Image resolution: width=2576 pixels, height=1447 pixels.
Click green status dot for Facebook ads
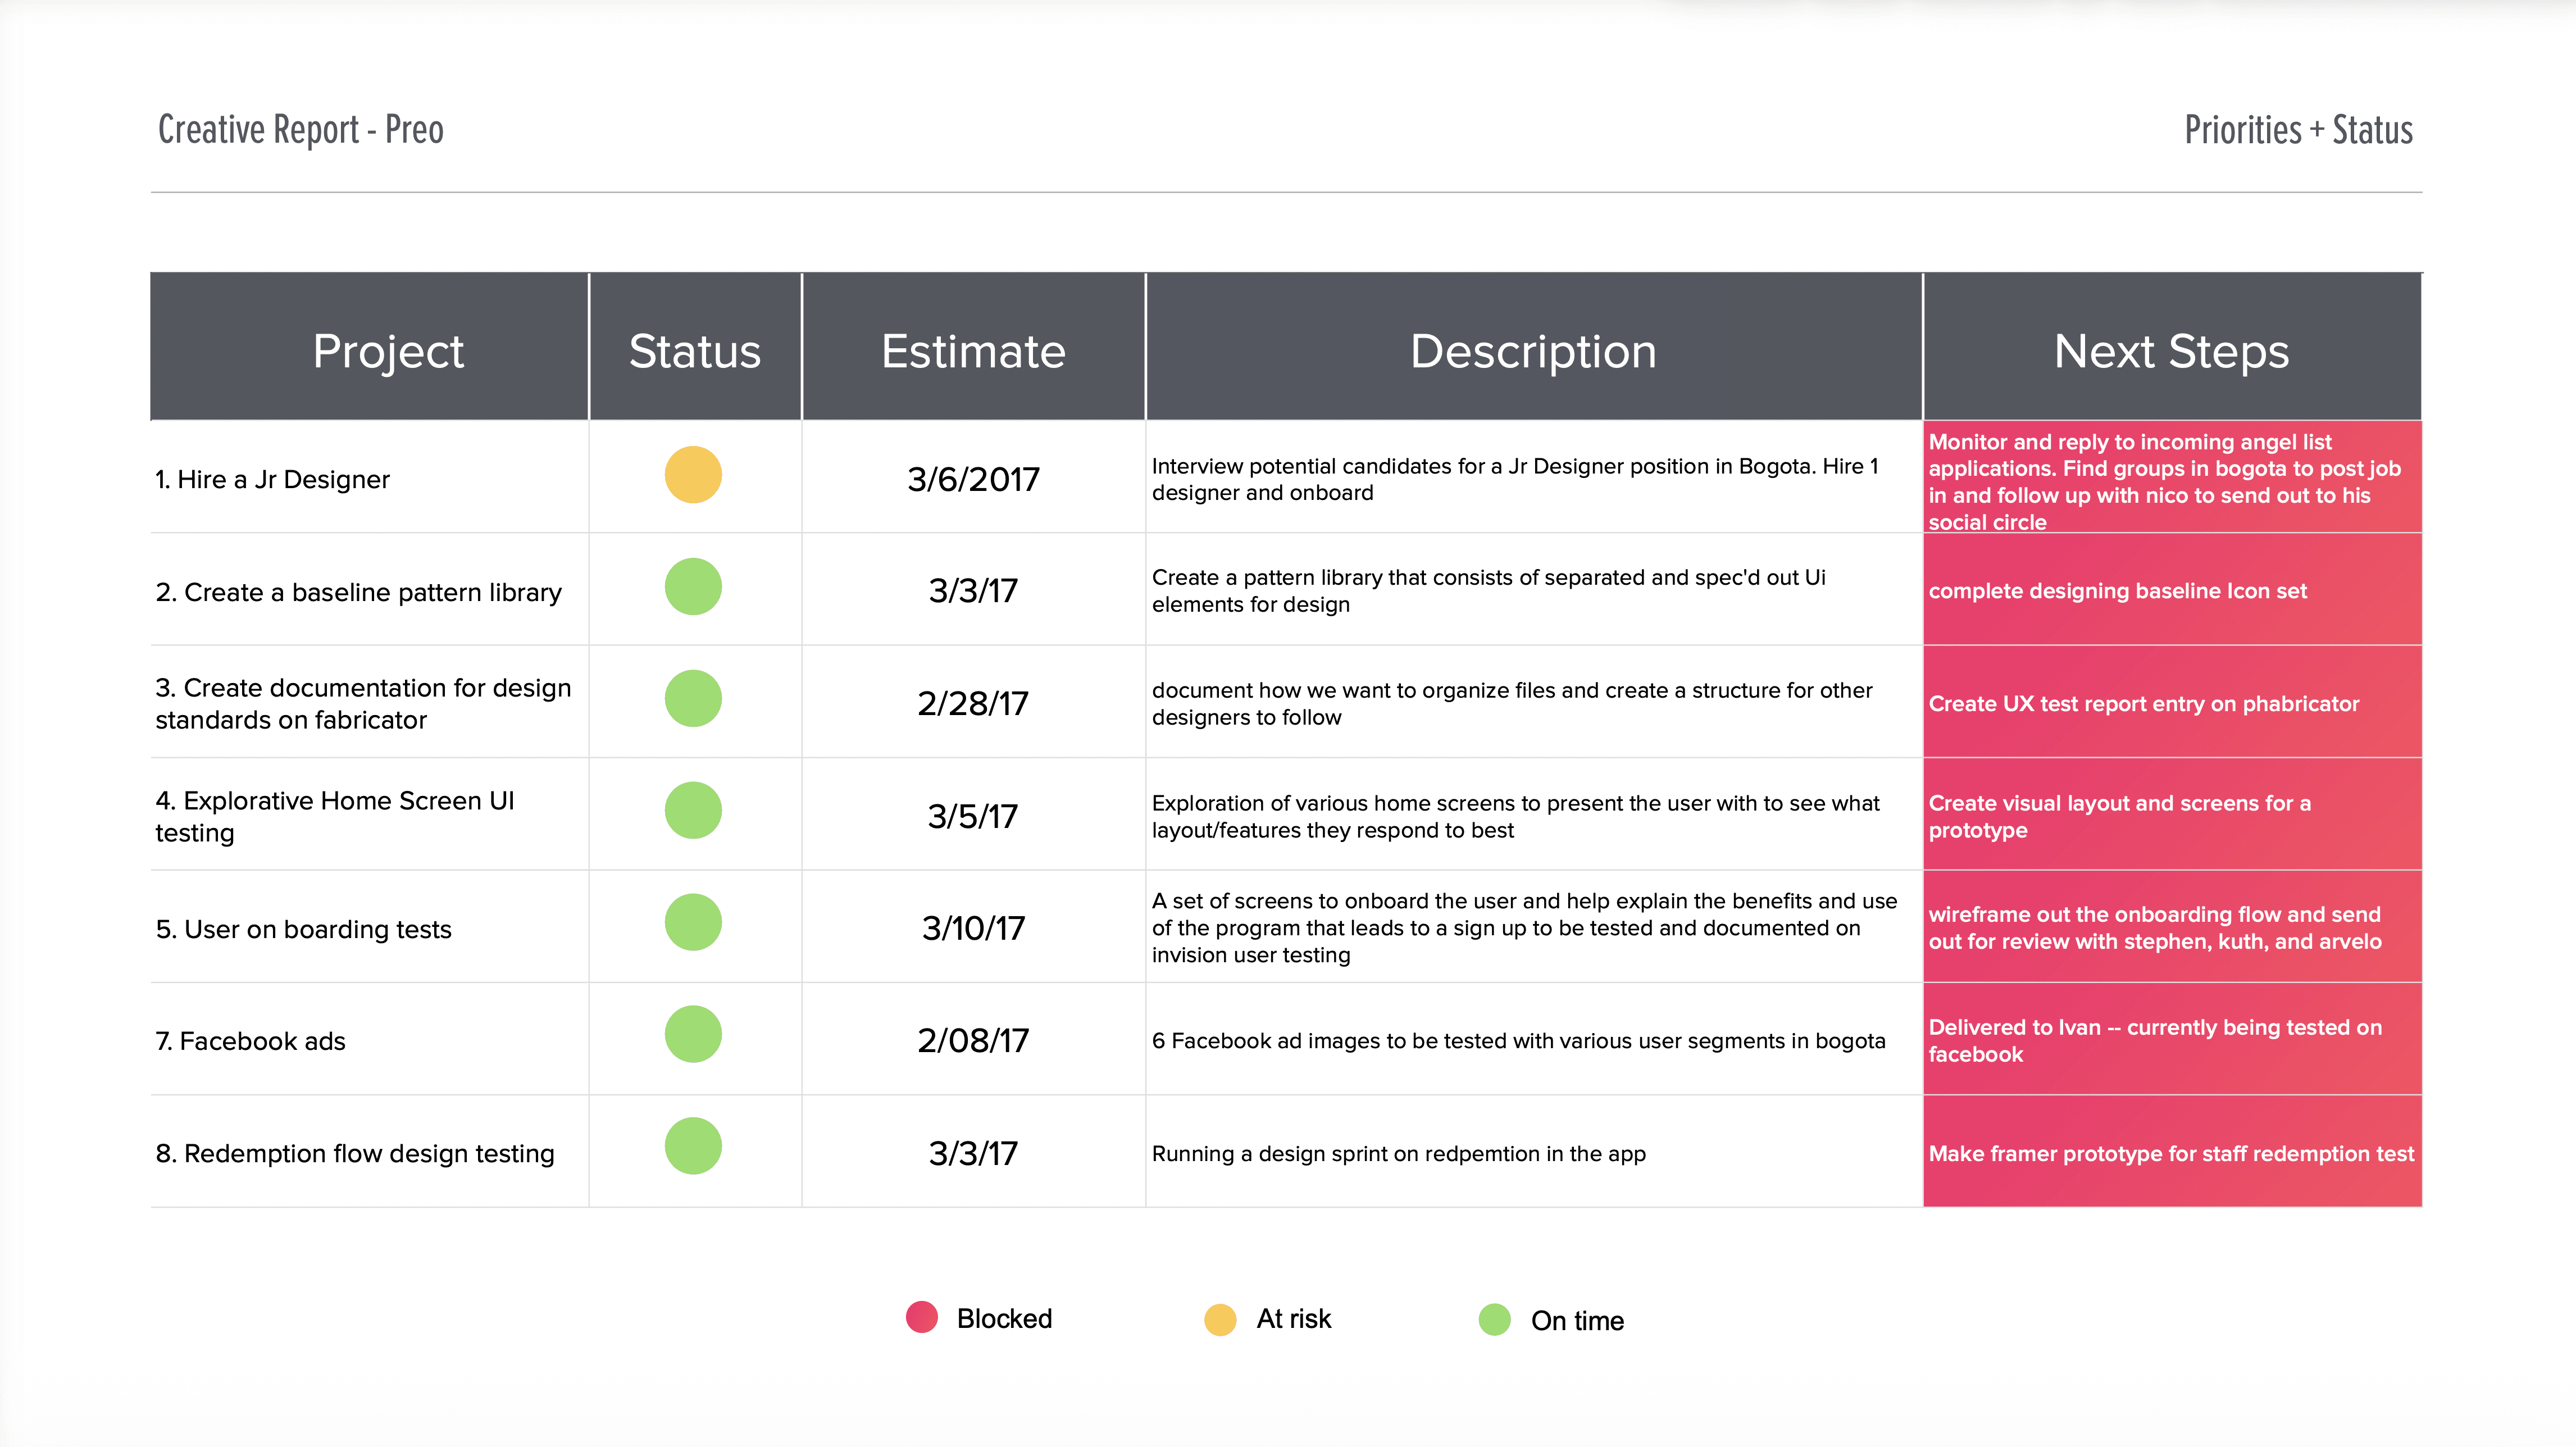click(693, 1035)
